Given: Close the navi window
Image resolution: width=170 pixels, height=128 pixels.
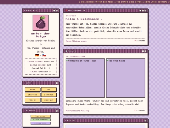Looking at the screenshot, I should tap(57, 83).
